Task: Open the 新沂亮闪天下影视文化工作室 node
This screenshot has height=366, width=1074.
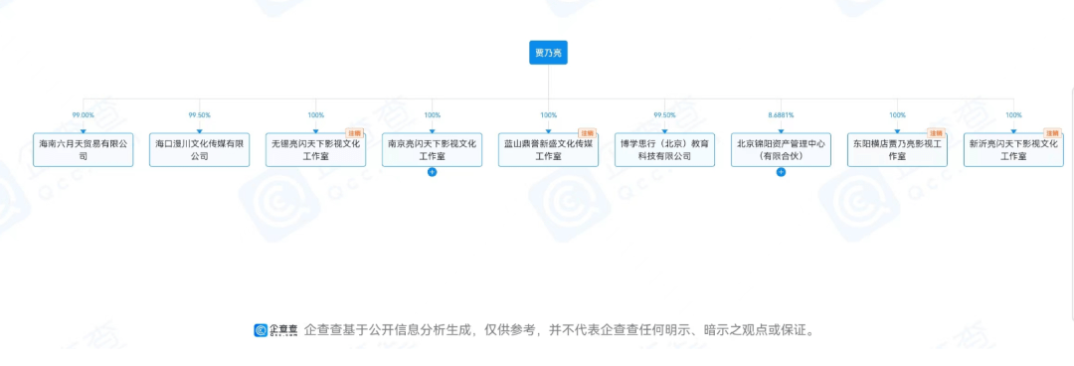Action: (1013, 150)
